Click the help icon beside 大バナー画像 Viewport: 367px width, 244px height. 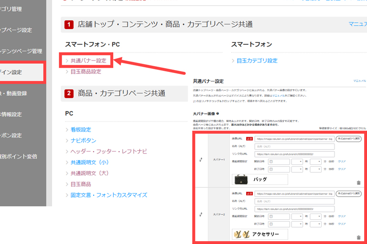218,113
